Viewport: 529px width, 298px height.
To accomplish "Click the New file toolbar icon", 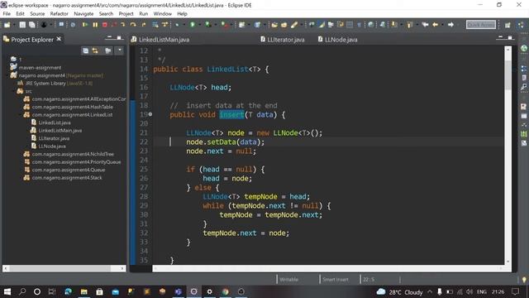I will 7,25.
